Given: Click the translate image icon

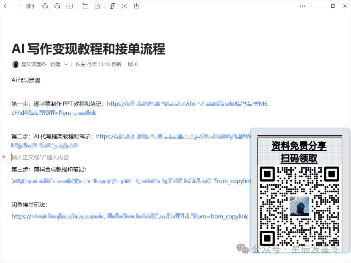Looking at the screenshot, I should tap(112, 6).
